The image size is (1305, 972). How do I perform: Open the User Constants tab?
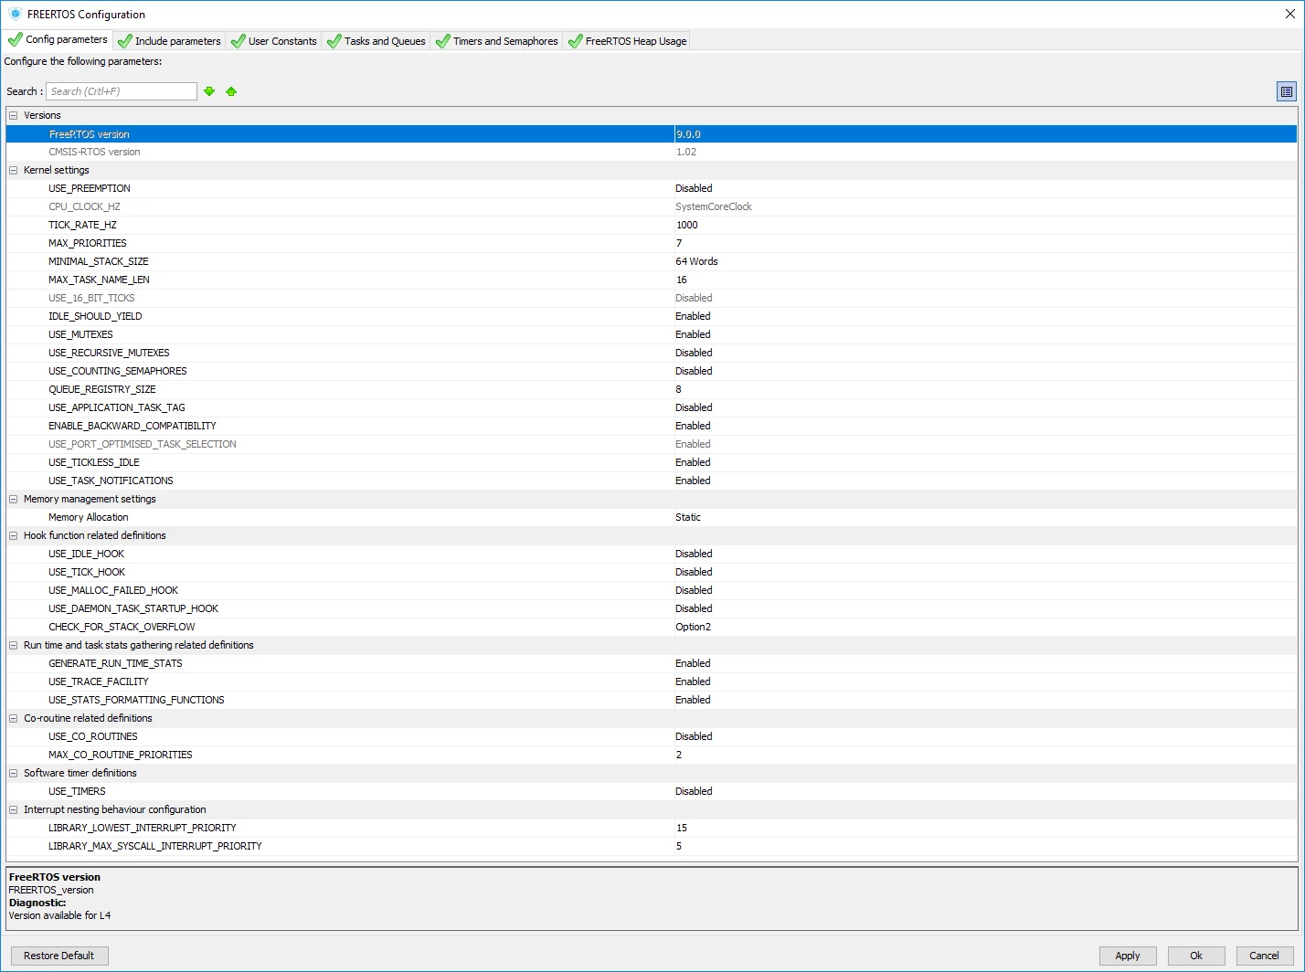[273, 41]
